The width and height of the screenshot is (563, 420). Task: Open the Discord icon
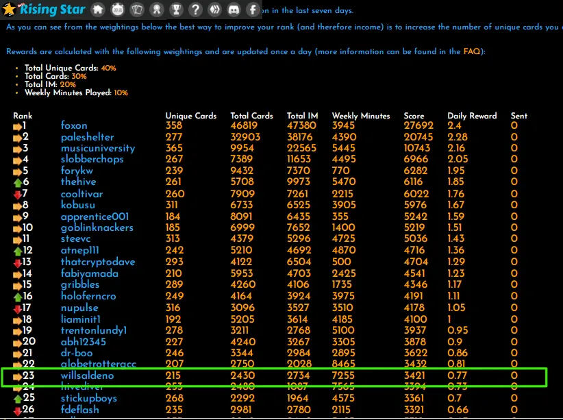(x=234, y=10)
